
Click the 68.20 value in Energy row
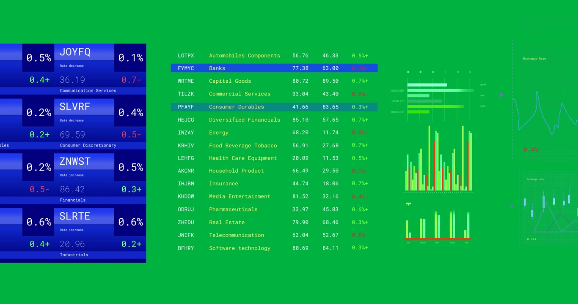300,133
